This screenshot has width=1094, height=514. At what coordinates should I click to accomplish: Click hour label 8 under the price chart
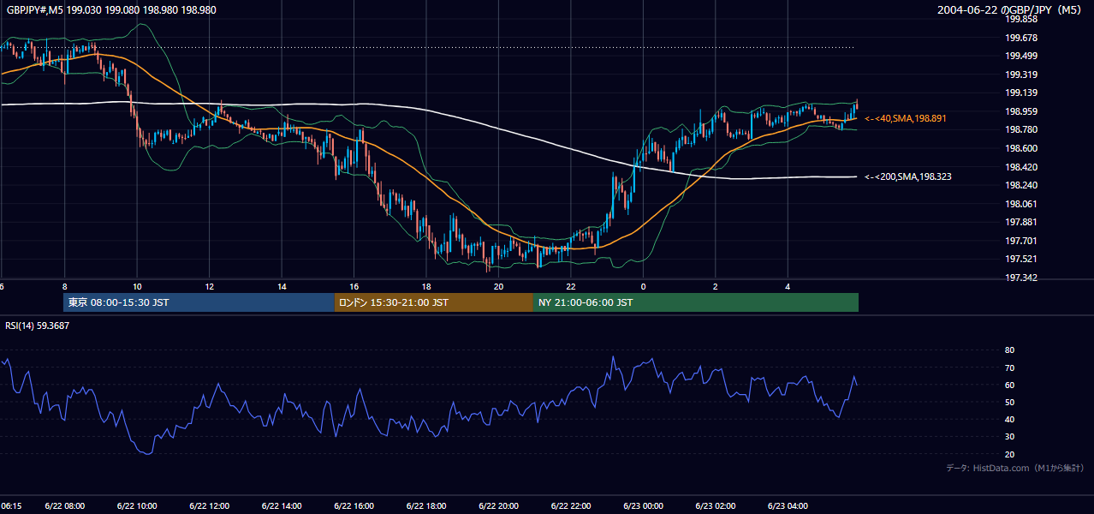tap(64, 286)
